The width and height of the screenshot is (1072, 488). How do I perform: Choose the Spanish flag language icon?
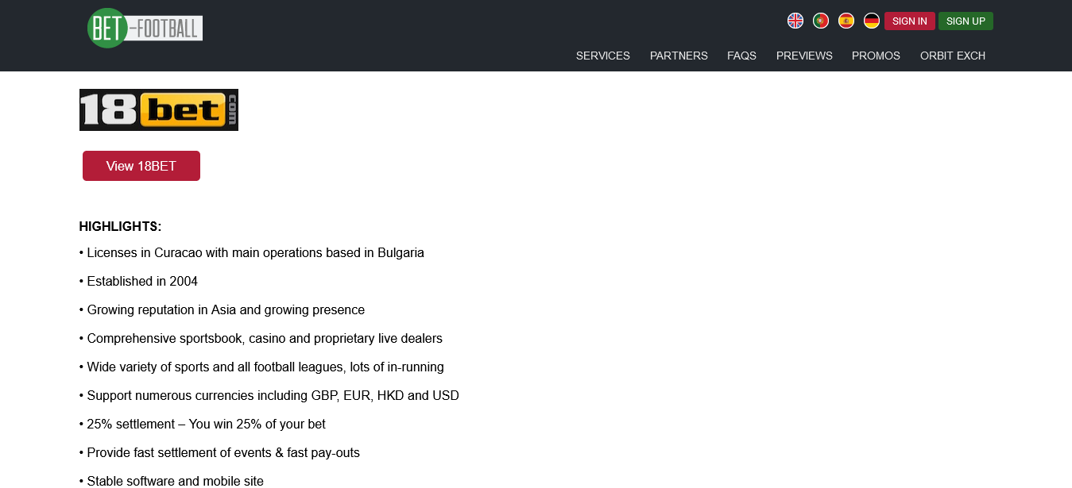(x=846, y=21)
